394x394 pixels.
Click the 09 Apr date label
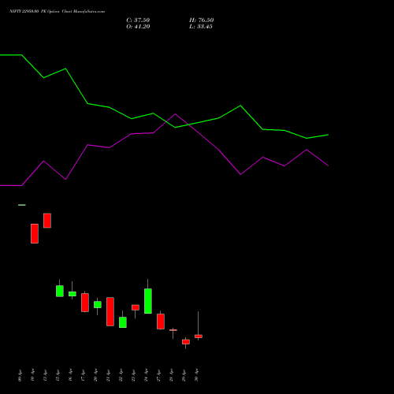tap(20, 376)
